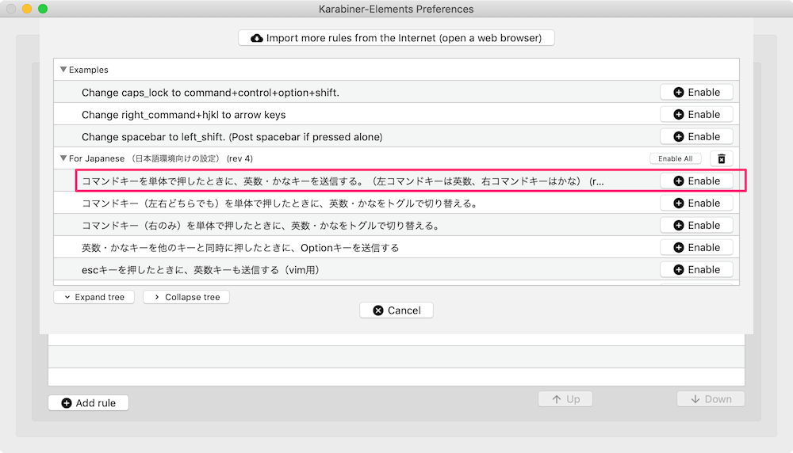The height and width of the screenshot is (453, 793).
Task: Click the 'Examples' group label
Action: [x=89, y=70]
